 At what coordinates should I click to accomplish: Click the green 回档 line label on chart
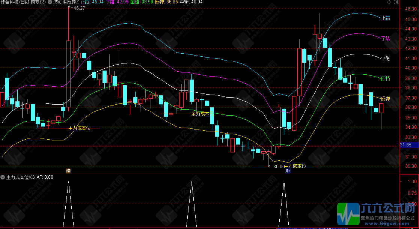point(385,78)
